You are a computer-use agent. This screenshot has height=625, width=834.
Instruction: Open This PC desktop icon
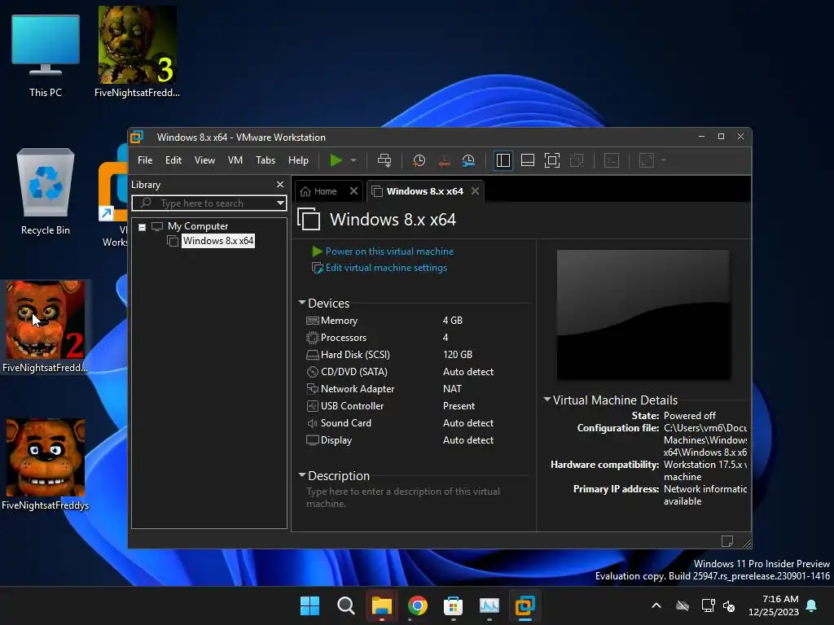46,56
